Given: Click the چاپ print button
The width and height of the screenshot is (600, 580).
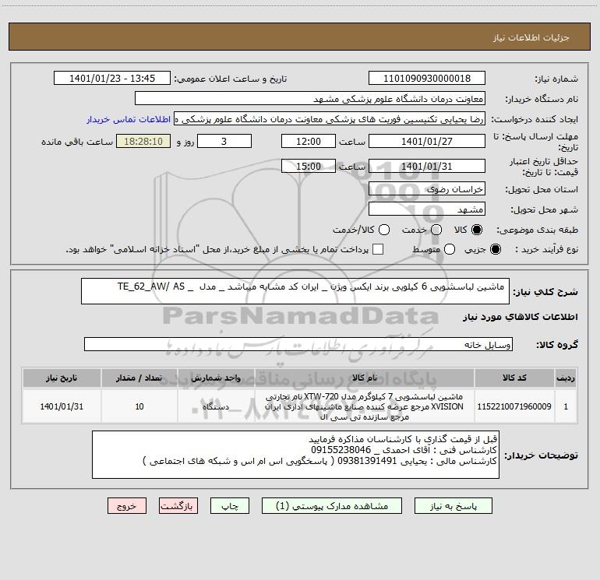Looking at the screenshot, I should [230, 506].
